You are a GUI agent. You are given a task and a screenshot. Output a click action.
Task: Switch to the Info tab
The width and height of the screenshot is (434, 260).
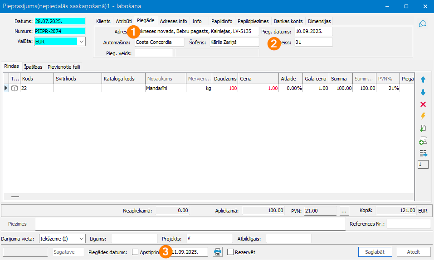[x=197, y=21]
